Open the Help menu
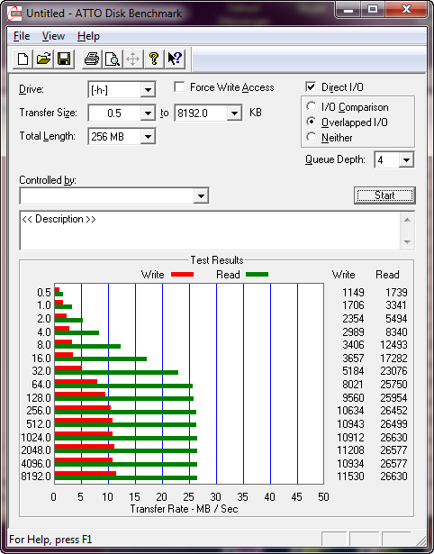434x554 pixels. click(88, 36)
